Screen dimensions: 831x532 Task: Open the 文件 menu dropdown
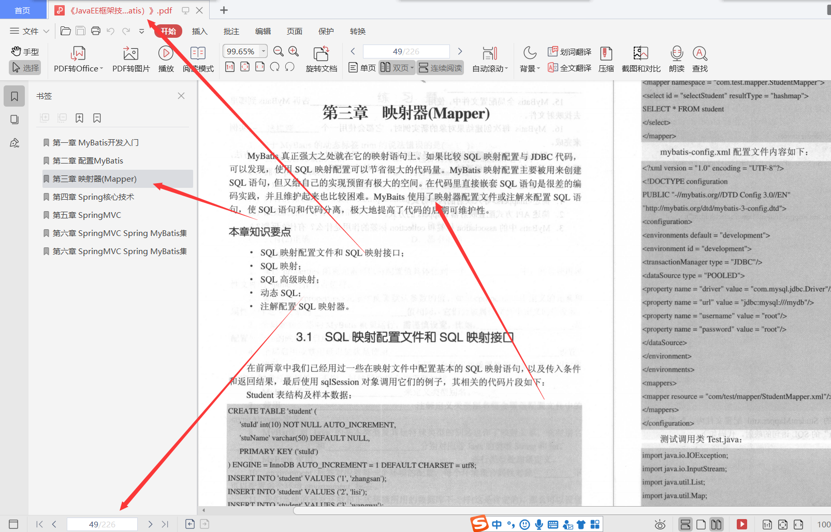pos(30,31)
